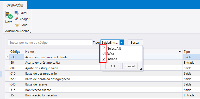The height and width of the screenshot is (99, 200).
Task: Click row indicator arrow beside code 530
Action: coord(7,57)
